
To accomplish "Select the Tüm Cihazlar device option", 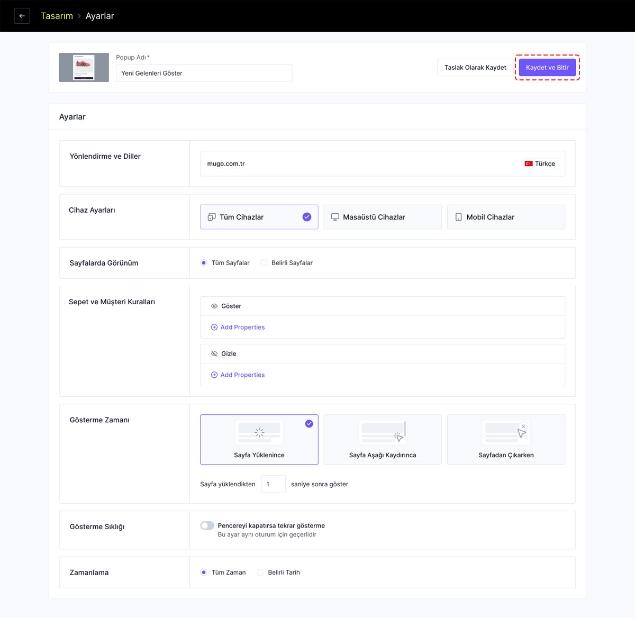I will [259, 217].
